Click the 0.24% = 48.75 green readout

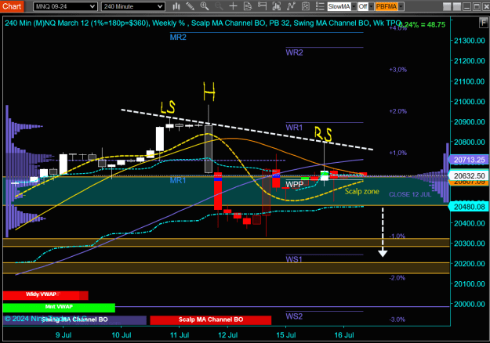(x=422, y=24)
